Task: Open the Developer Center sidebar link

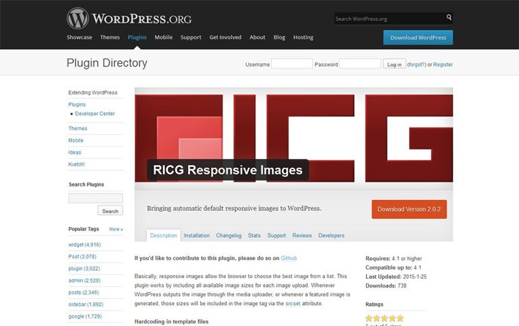Action: 94,114
